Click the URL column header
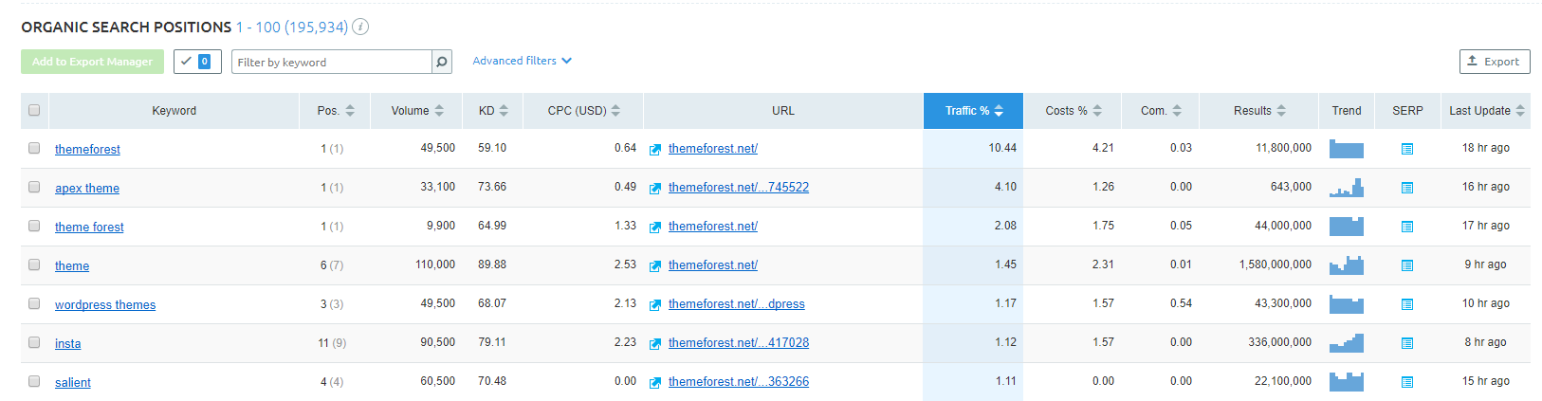Image resolution: width=1542 pixels, height=401 pixels. point(782,111)
